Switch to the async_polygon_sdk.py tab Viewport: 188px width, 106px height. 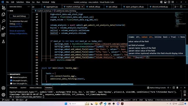[135, 7]
